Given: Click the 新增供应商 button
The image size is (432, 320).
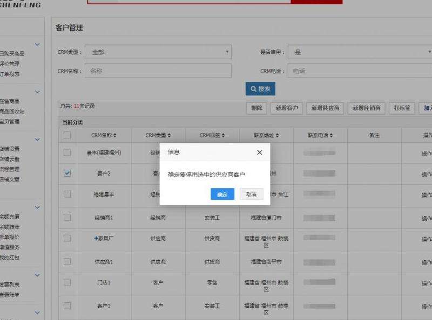Looking at the screenshot, I should 325,108.
